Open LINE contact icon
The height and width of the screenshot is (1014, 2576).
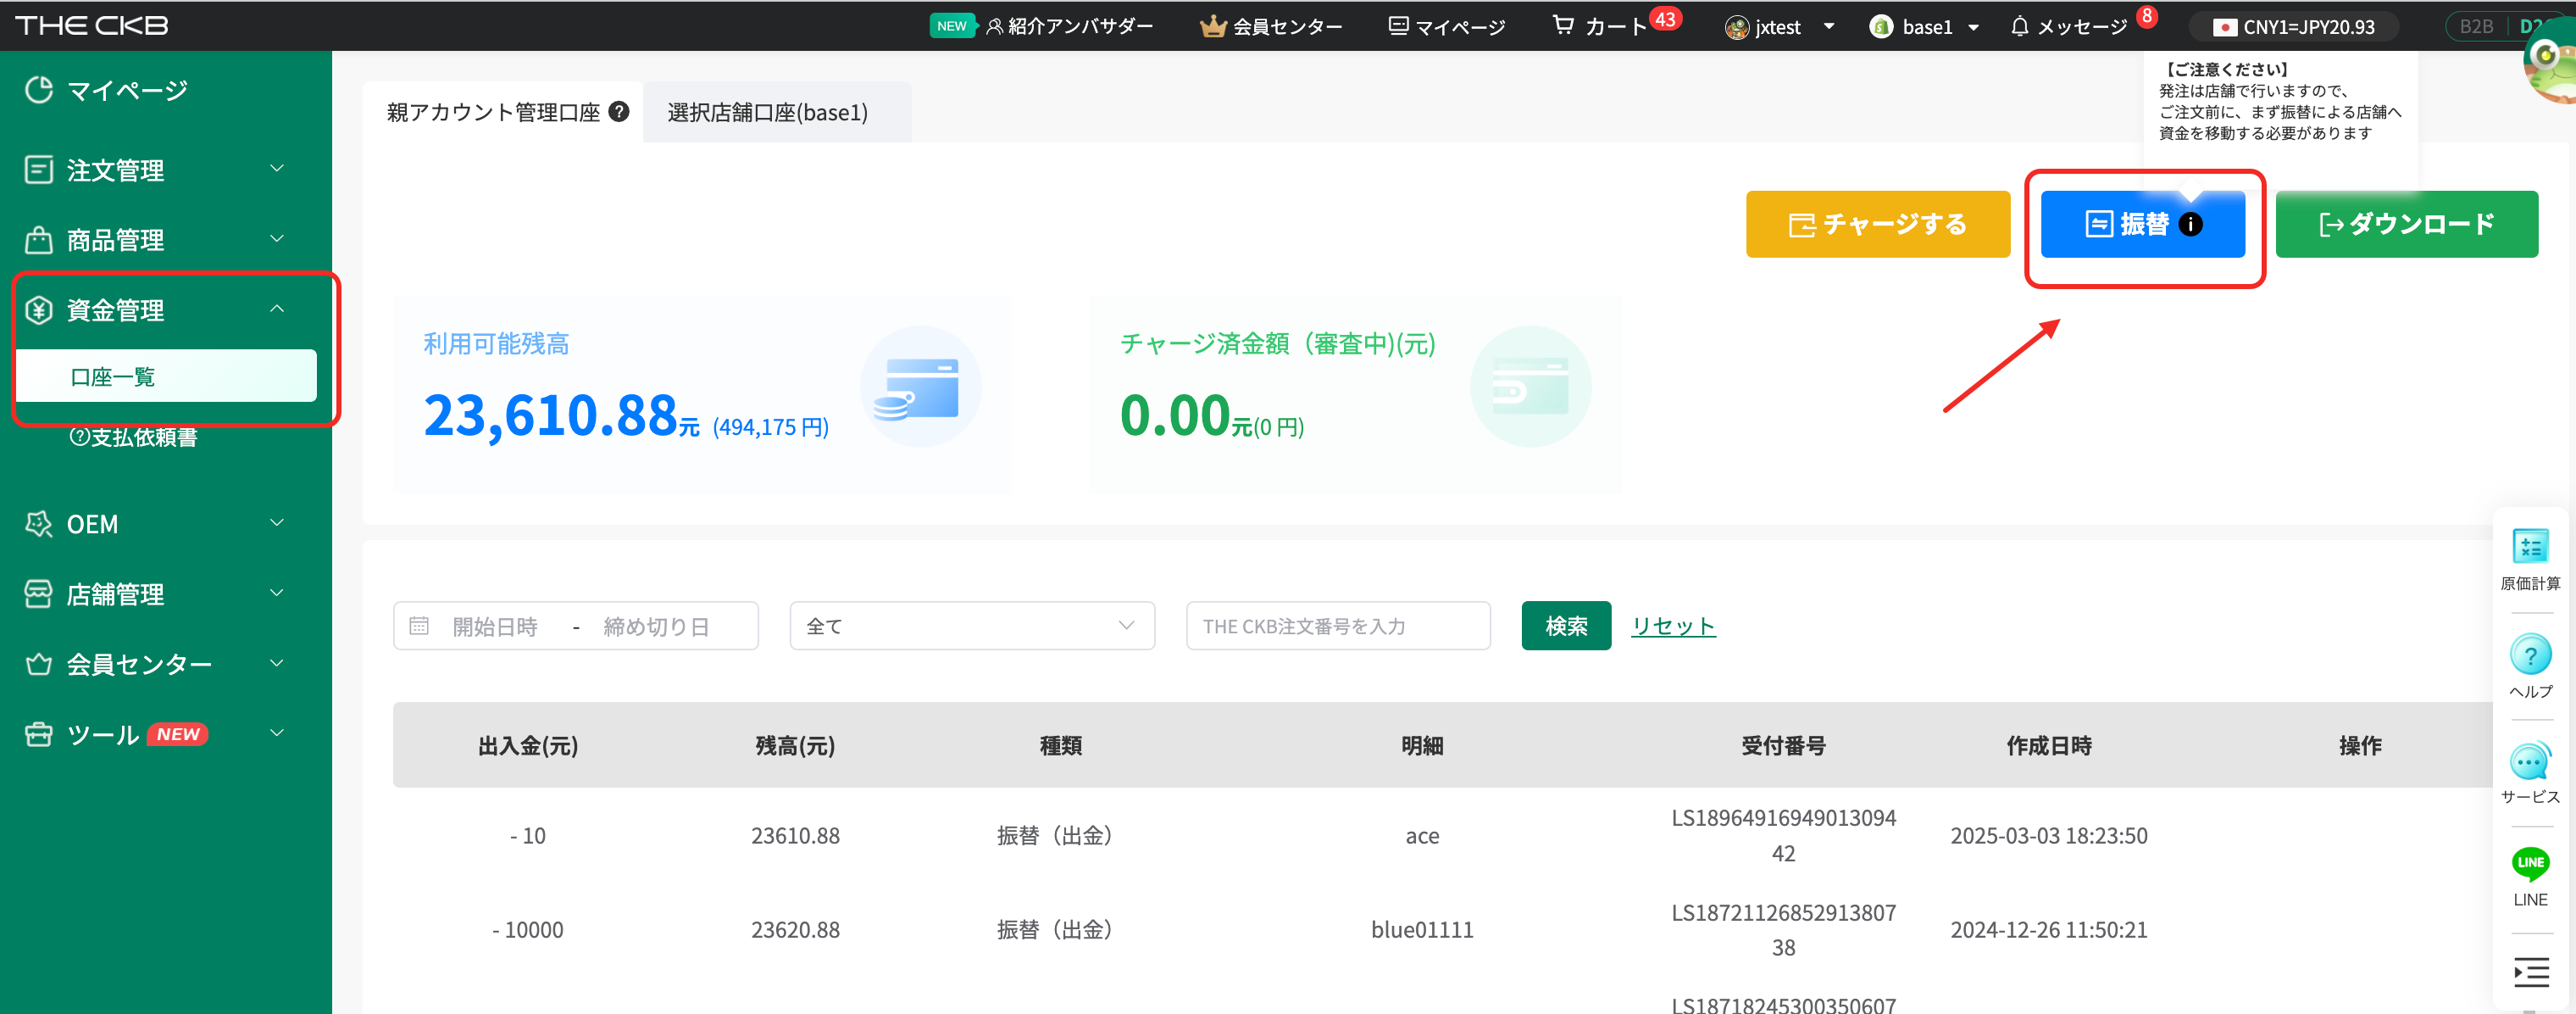[2530, 863]
